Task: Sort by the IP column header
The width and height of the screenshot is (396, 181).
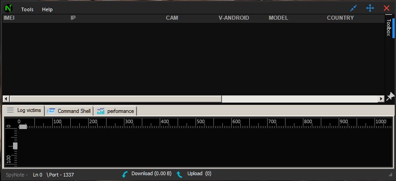Action: 73,18
